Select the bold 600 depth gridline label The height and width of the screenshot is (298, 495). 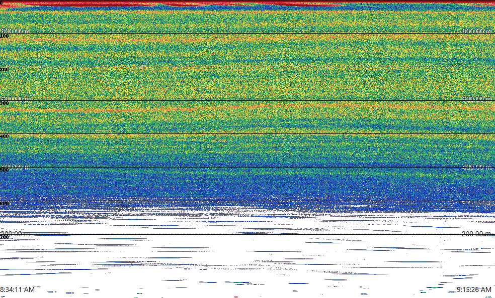click(5, 203)
